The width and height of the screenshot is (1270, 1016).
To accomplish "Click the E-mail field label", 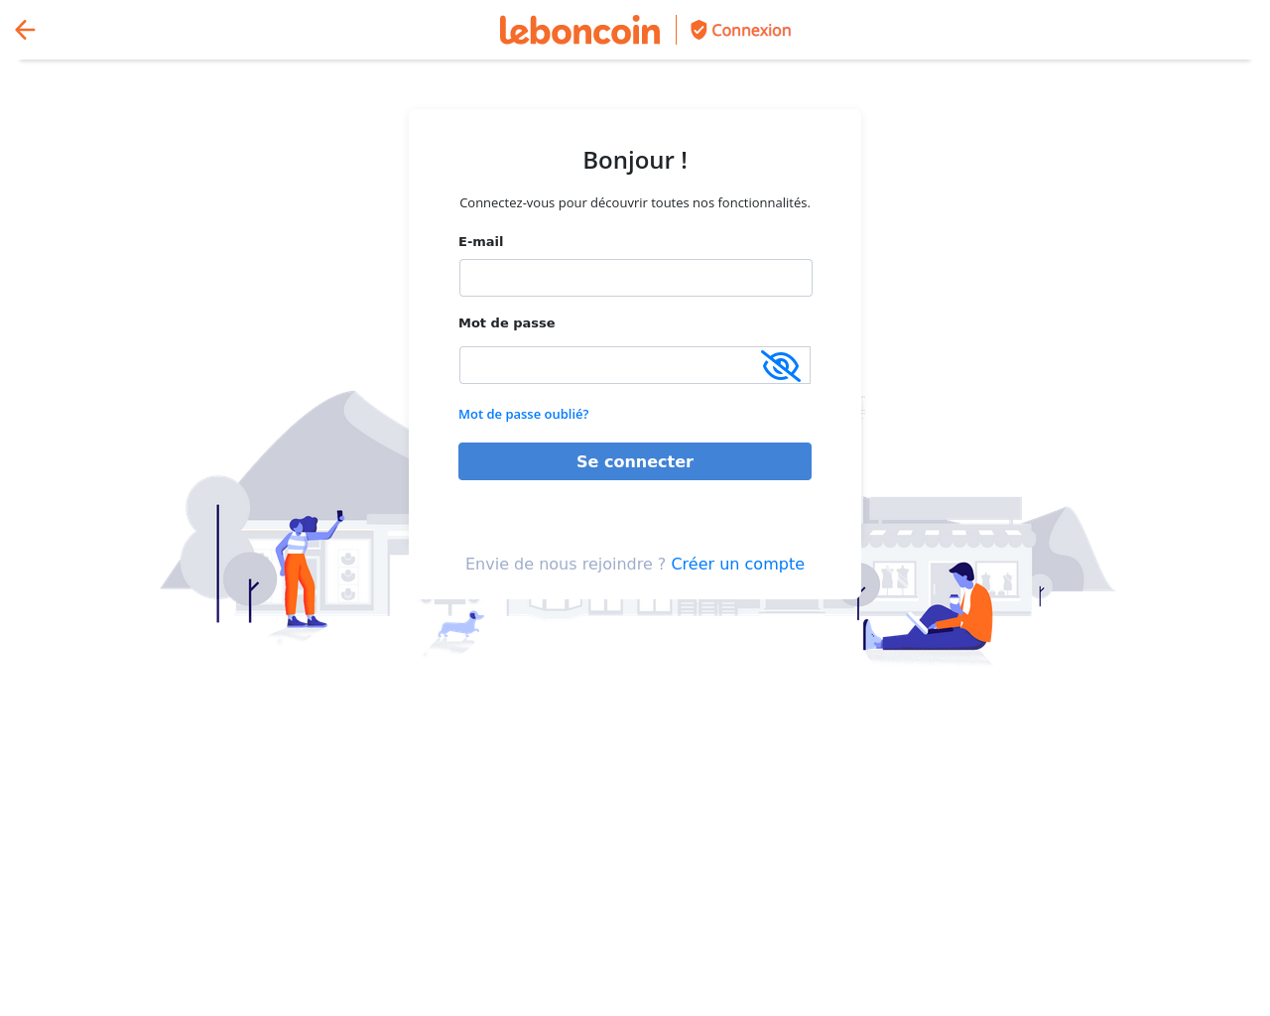I will point(481,241).
